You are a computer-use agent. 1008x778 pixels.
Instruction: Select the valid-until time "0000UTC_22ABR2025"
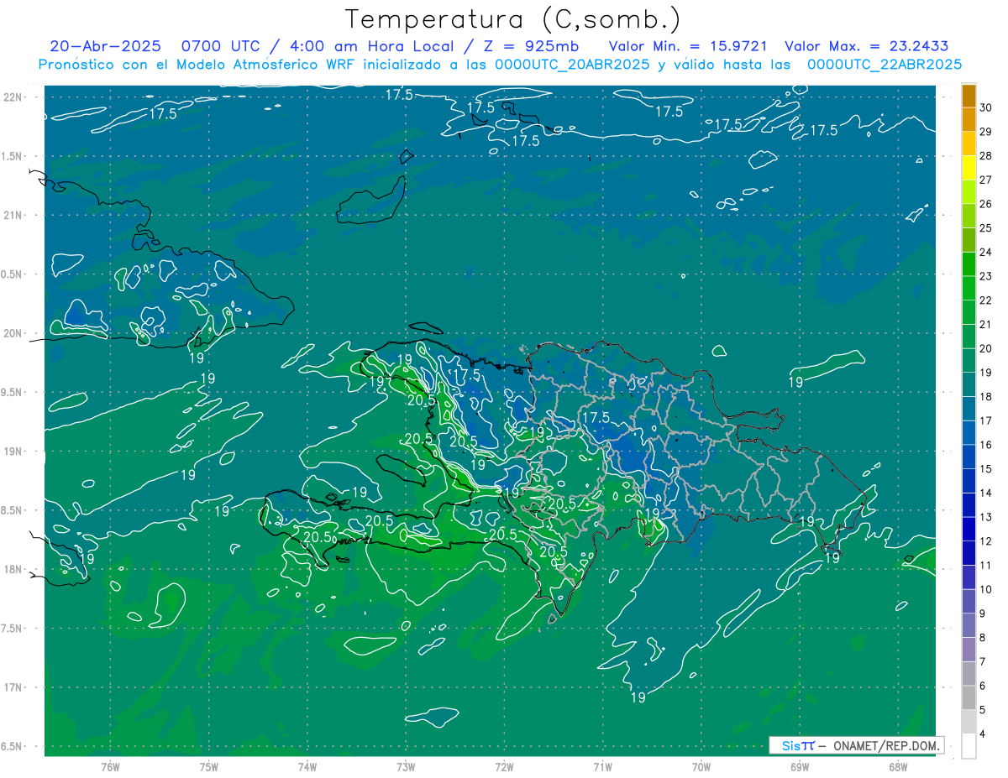coord(885,64)
